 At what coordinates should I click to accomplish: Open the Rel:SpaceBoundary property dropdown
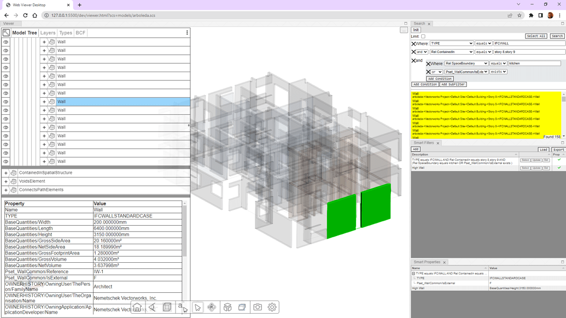click(466, 63)
